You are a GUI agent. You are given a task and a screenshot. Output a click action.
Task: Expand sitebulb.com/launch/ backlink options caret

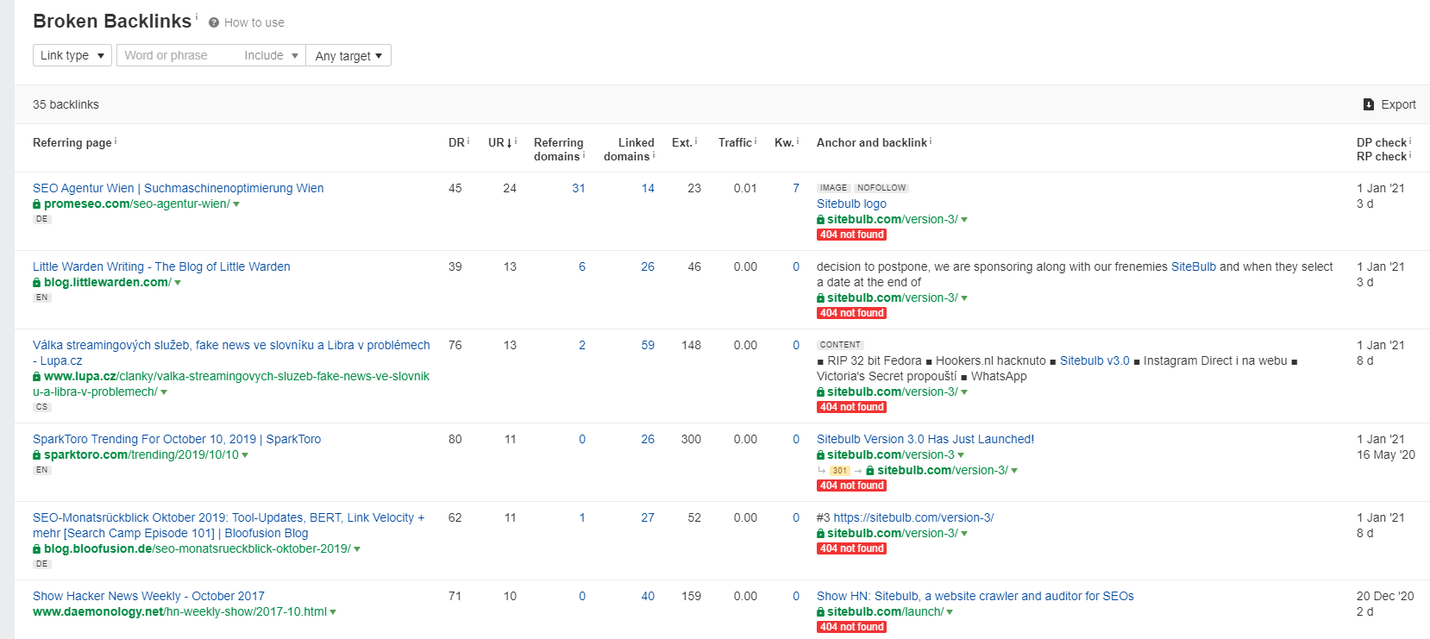pyautogui.click(x=950, y=613)
